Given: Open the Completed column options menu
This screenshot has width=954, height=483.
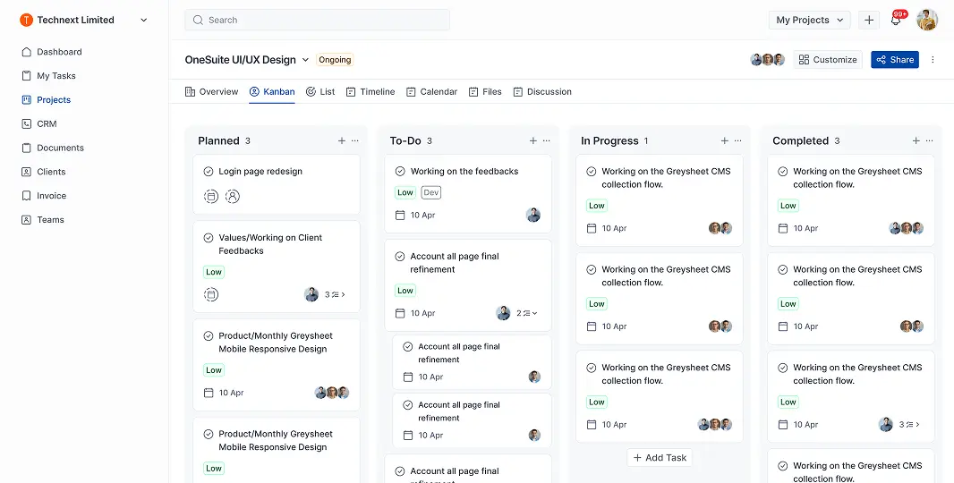Looking at the screenshot, I should [x=929, y=140].
